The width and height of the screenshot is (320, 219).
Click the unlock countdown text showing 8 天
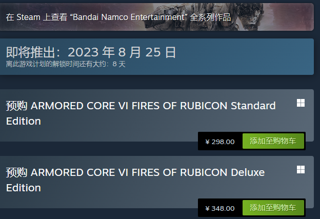coord(66,64)
